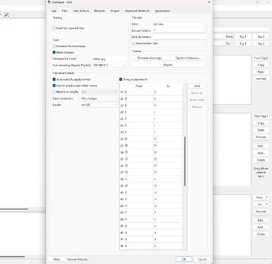Select the From cell in row 44
Viewport: 272px width, 264px height.
tap(139, 219)
